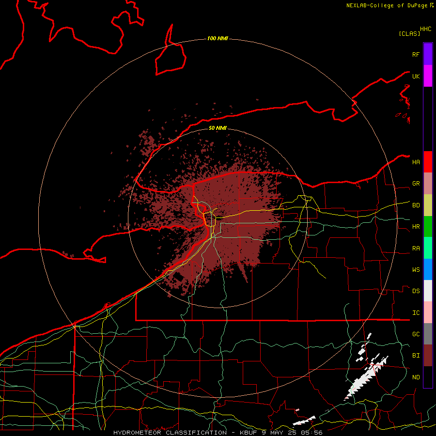Screen dimensions: 436x436
Task: Select the GR legend color block
Action: click(428, 184)
